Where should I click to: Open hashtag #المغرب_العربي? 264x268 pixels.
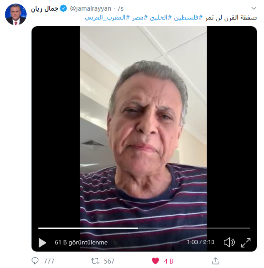click(107, 18)
